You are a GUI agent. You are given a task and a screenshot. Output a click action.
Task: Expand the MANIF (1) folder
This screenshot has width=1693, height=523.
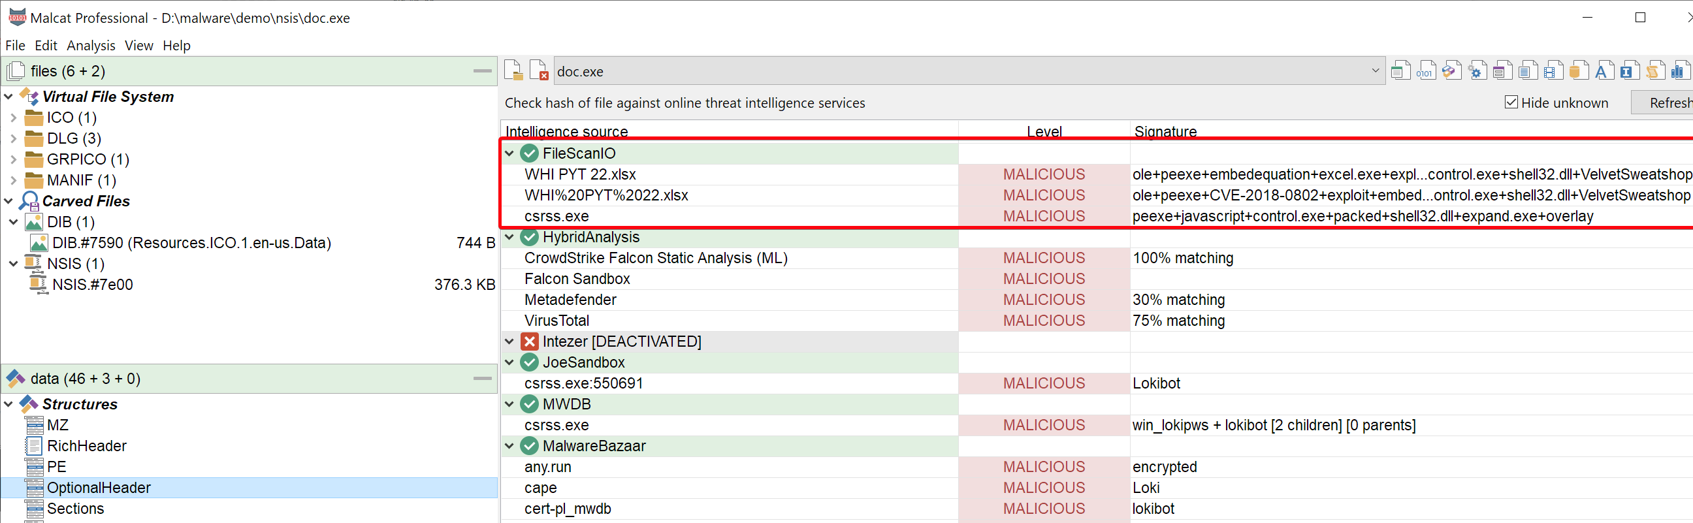(x=13, y=180)
